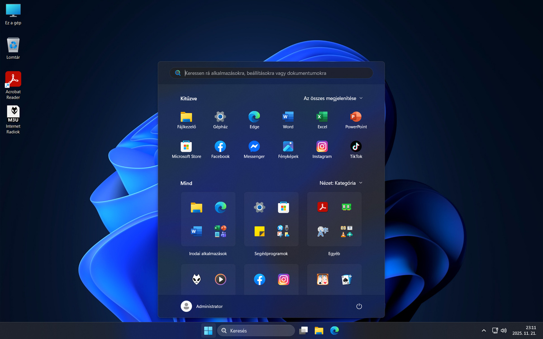Open Store icon in Segédprogramok group
Image resolution: width=543 pixels, height=339 pixels.
283,207
